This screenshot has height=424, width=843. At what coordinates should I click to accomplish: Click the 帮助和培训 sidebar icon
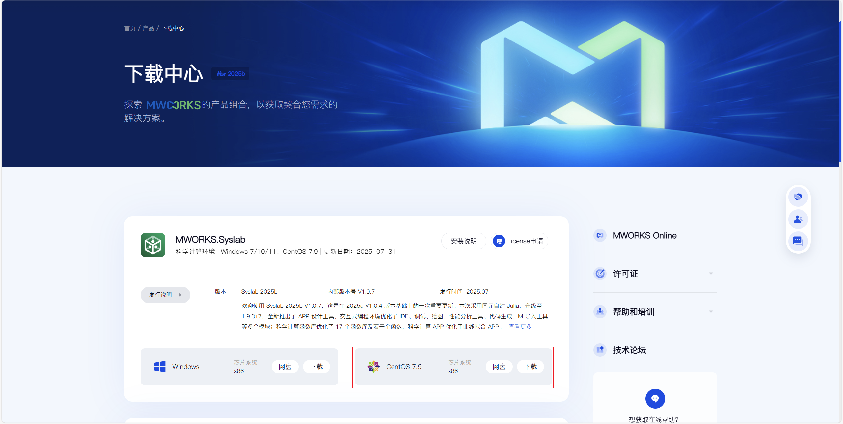point(600,311)
